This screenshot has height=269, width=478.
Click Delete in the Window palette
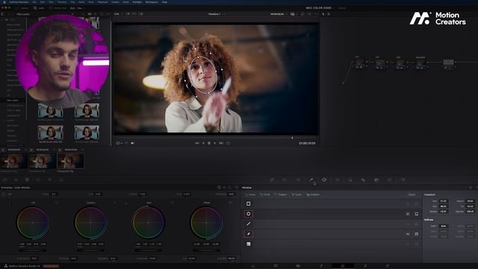412,194
